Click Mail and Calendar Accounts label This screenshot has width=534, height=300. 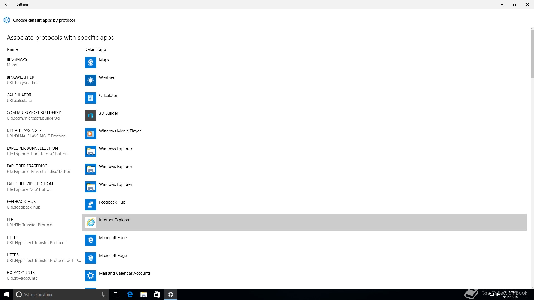(125, 273)
